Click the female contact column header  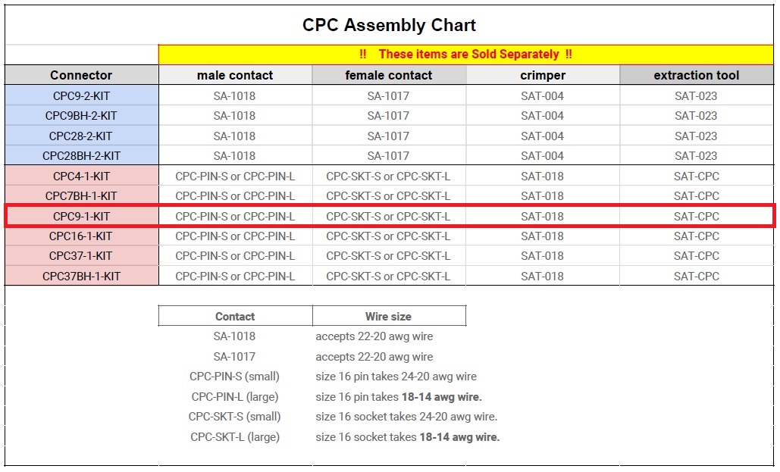coord(389,75)
